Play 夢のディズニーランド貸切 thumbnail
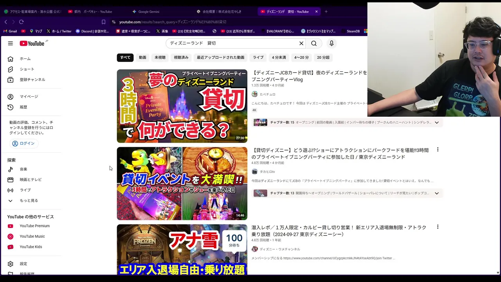 [182, 106]
